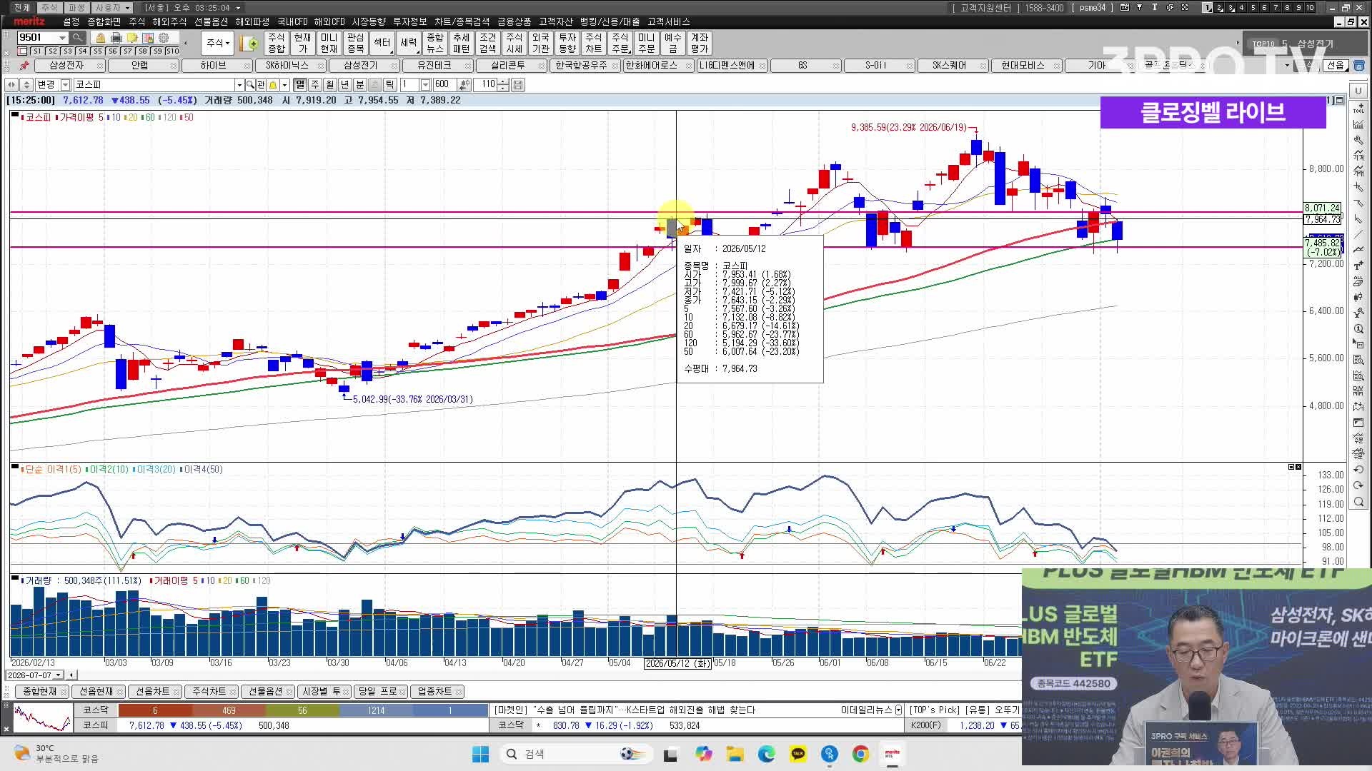Select the 주 (weekly) period toggle

pos(315,84)
